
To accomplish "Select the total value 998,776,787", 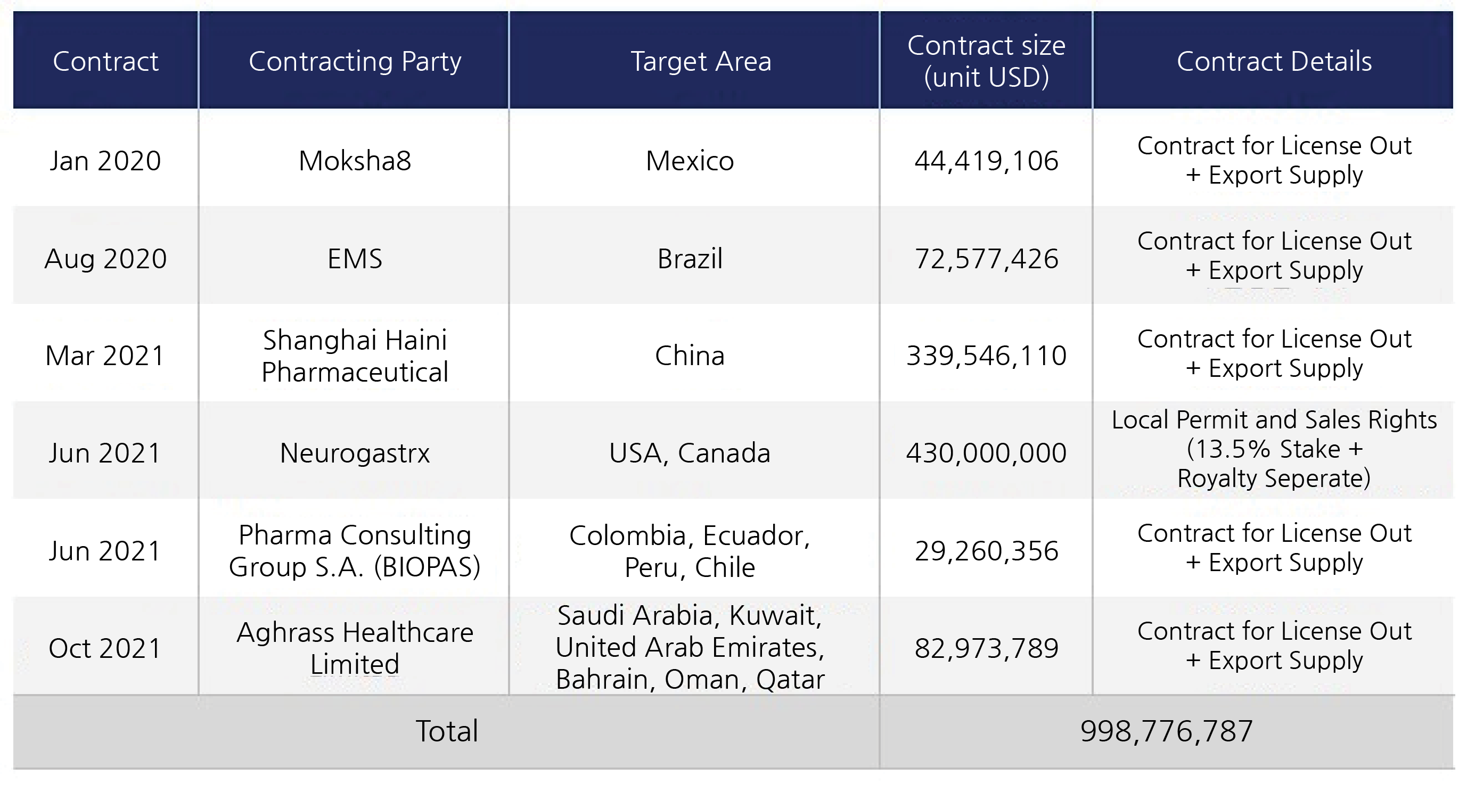I will [x=1166, y=731].
